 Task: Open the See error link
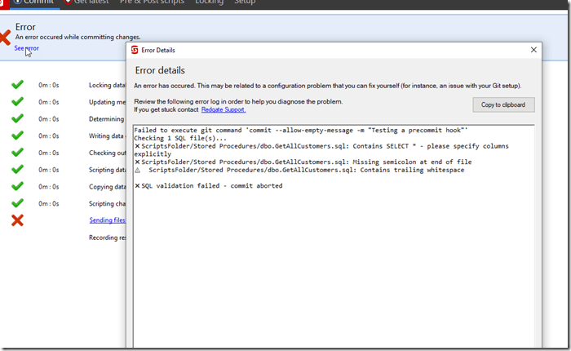tap(26, 49)
